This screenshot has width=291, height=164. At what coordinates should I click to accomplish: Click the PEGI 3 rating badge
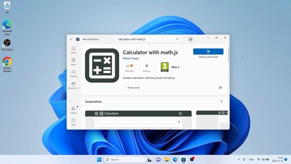(165, 67)
